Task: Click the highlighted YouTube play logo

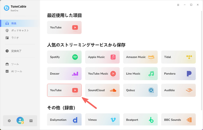Action: point(75,90)
